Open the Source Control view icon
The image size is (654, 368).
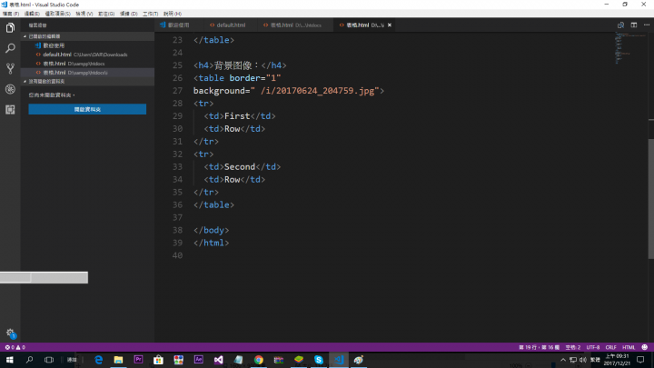click(10, 68)
